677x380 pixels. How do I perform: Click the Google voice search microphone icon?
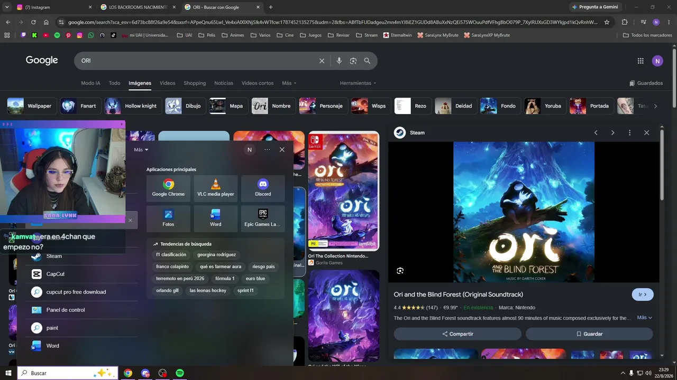[339, 61]
